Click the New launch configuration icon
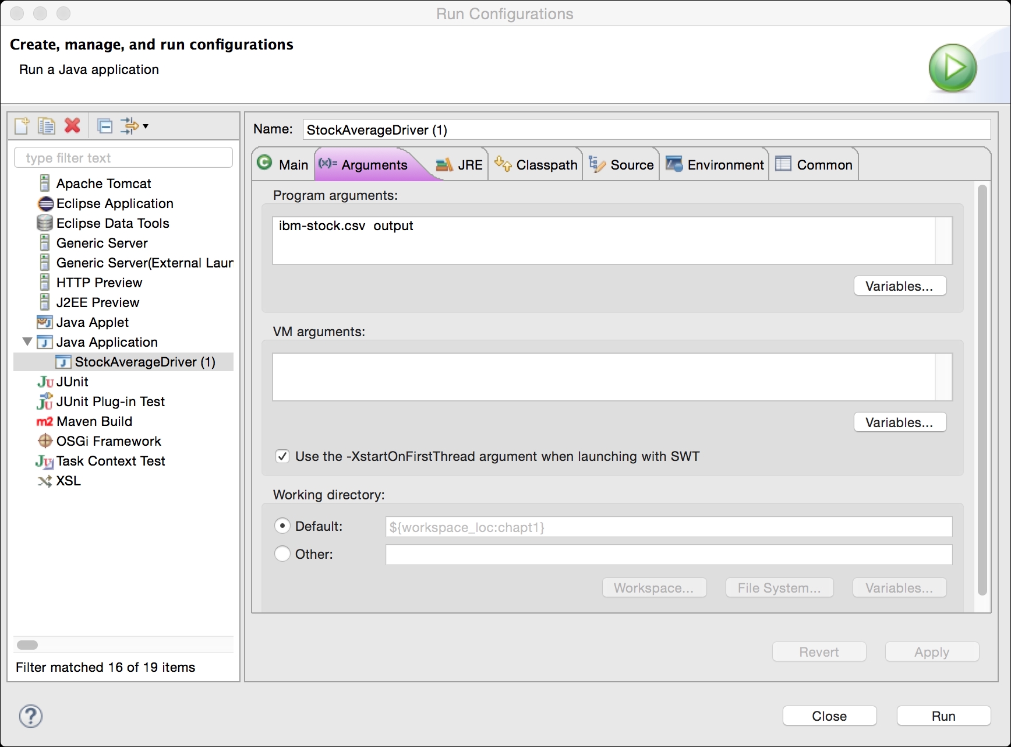Screen dimensions: 1011x747 22,125
